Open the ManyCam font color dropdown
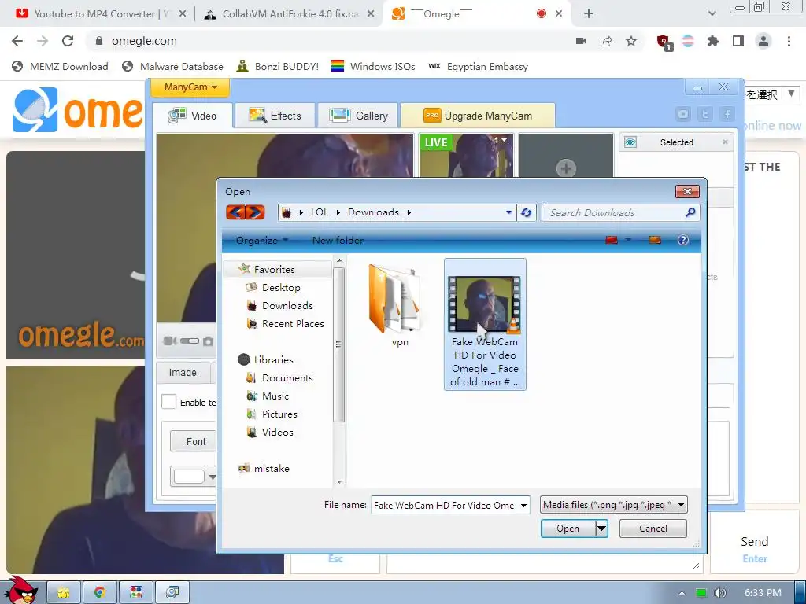Image resolution: width=806 pixels, height=604 pixels. click(212, 477)
